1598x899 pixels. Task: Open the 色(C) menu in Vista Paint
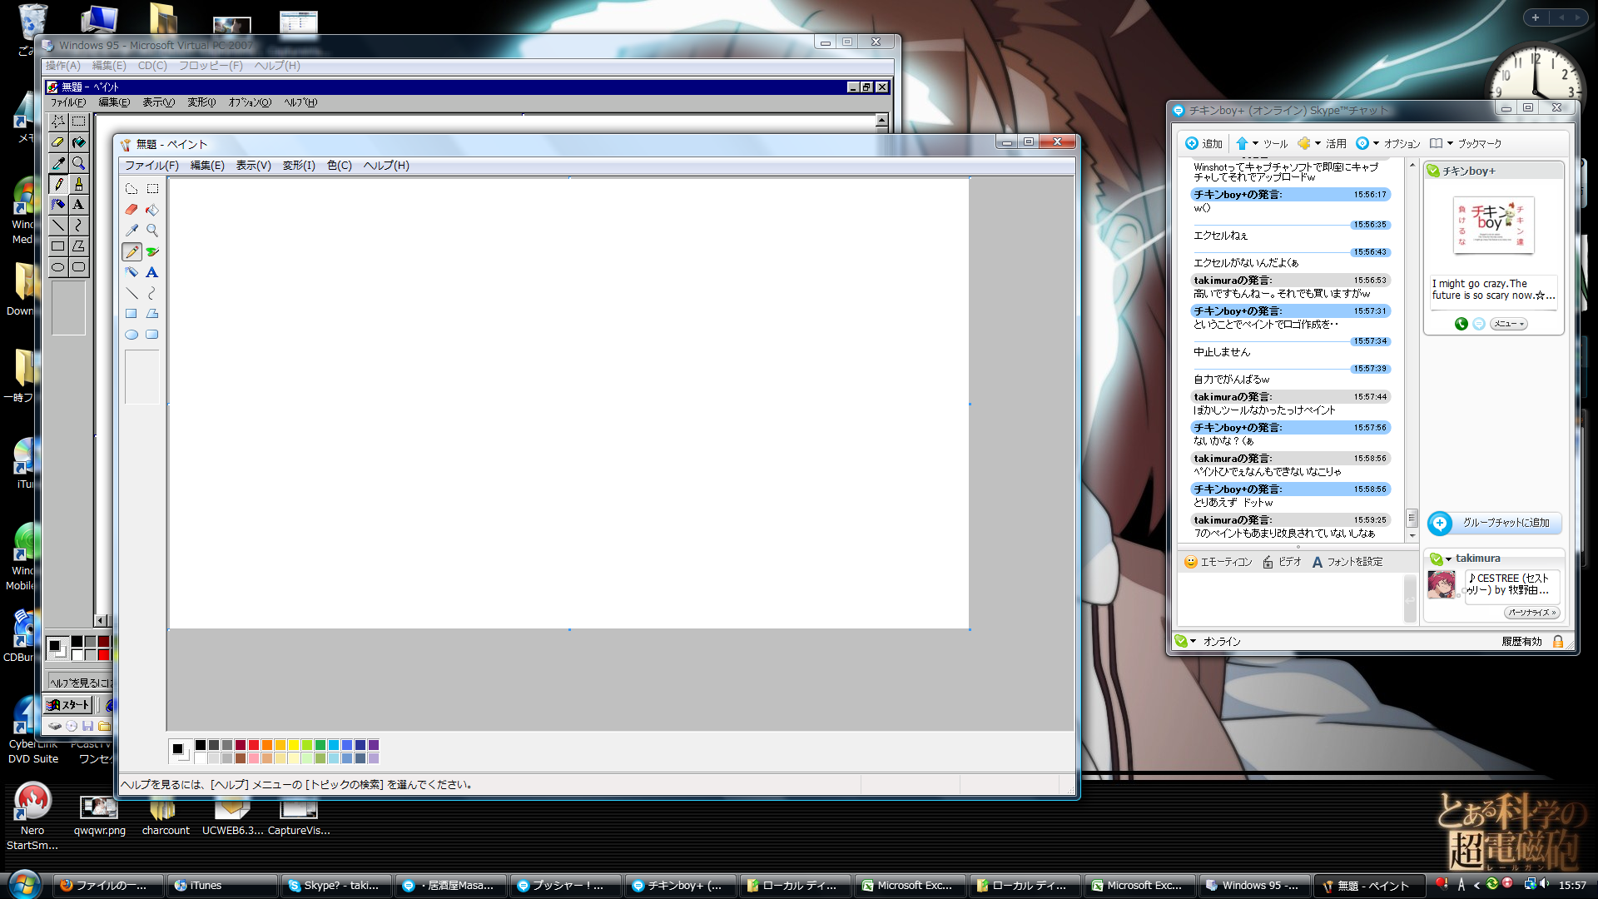pos(339,166)
